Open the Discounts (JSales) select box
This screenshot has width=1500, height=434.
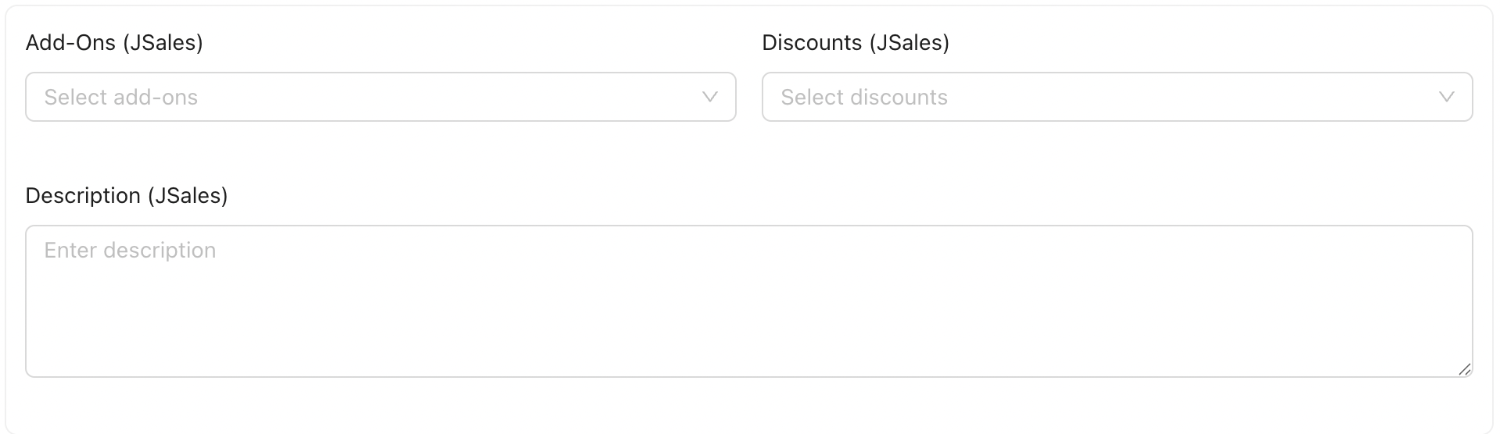click(1117, 97)
